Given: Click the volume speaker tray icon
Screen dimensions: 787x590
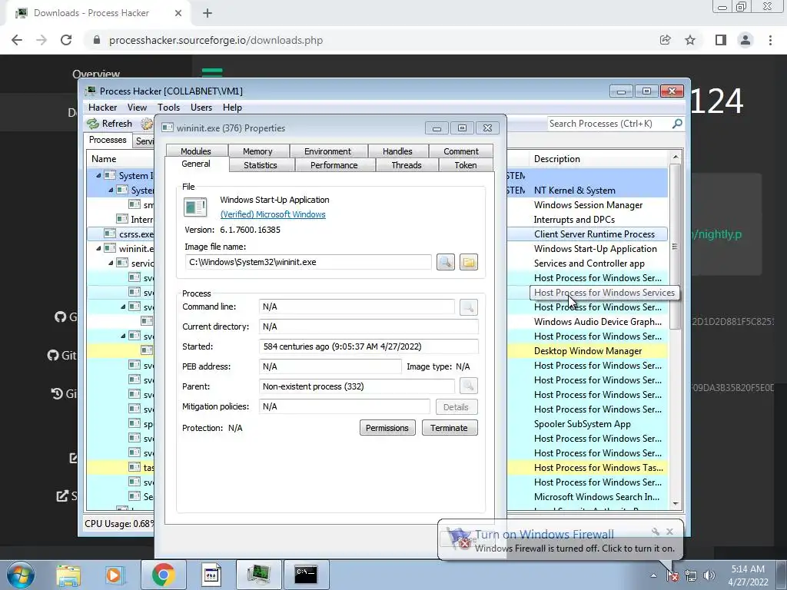Looking at the screenshot, I should click(709, 575).
